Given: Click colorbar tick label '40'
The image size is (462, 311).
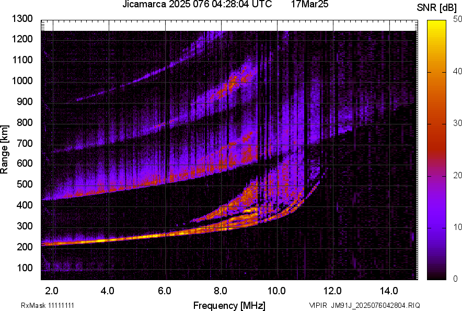Looking at the screenshot, I should (457, 71).
